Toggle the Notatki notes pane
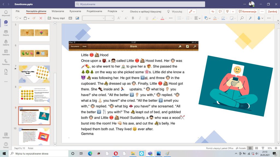 point(241,148)
